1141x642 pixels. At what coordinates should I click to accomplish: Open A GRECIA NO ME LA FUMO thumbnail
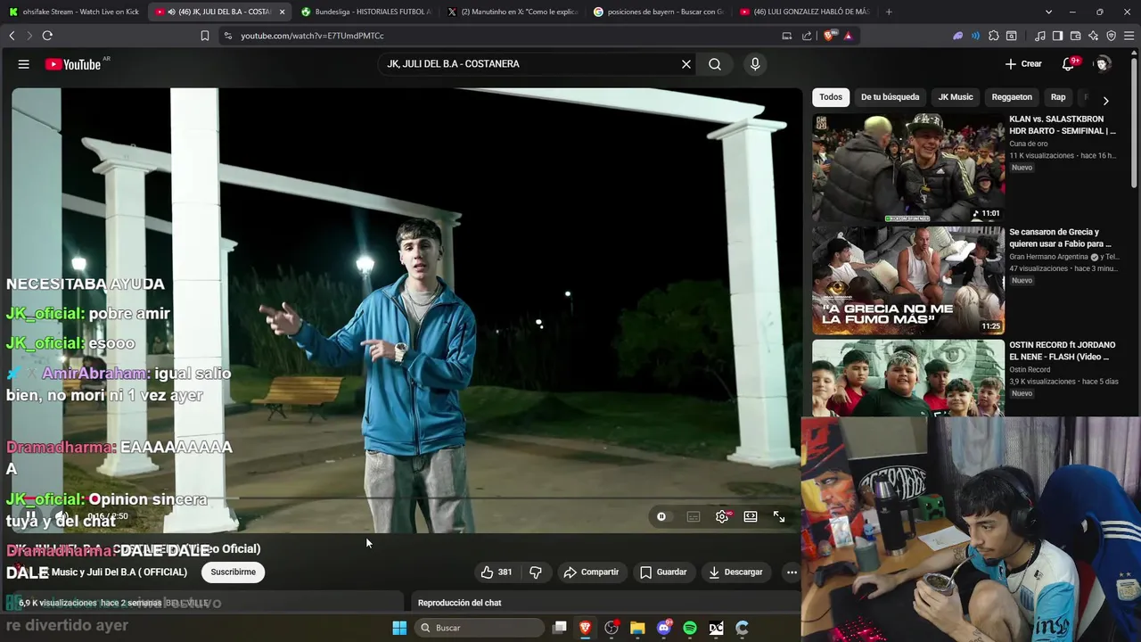907,280
